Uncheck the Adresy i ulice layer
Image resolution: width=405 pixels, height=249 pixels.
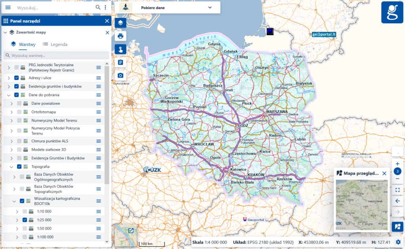17,78
